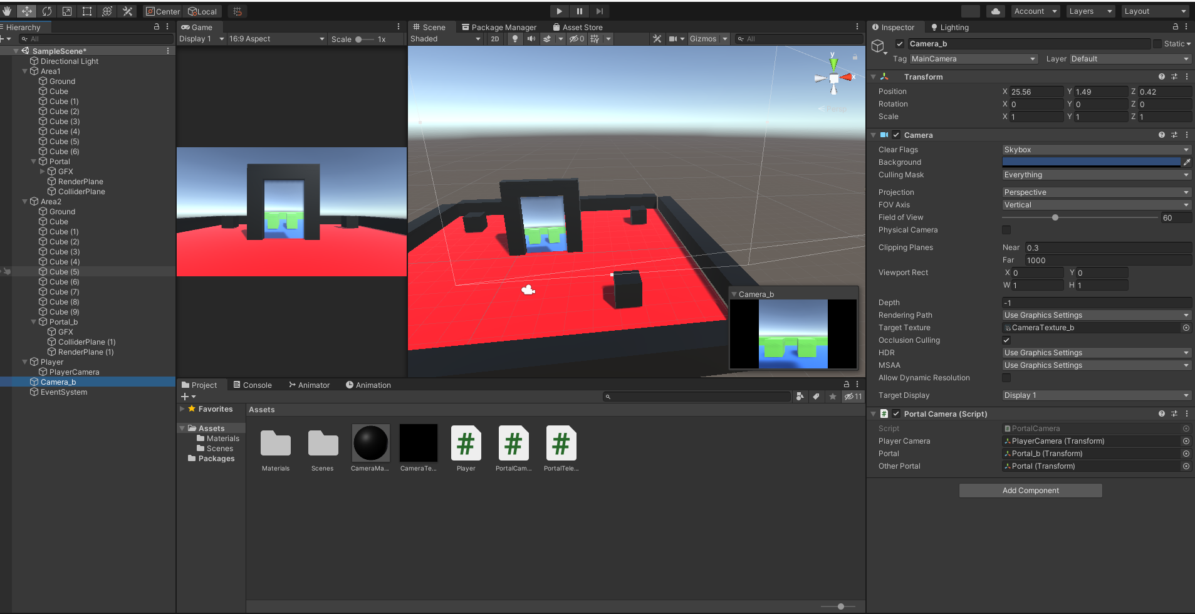Open the Shaded draw mode dropdown

click(445, 38)
